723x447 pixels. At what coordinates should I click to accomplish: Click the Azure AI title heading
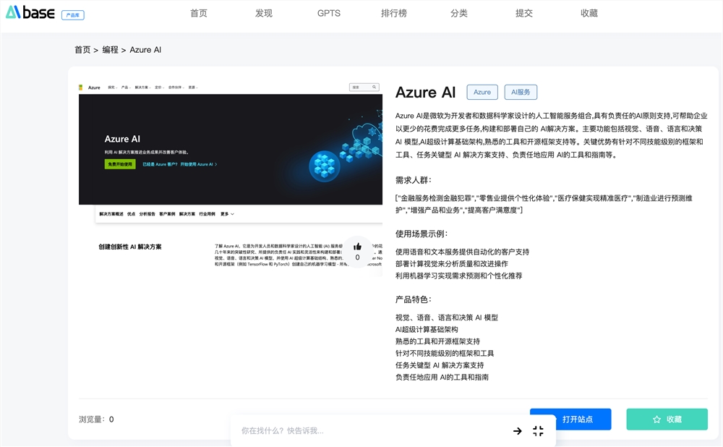point(426,93)
